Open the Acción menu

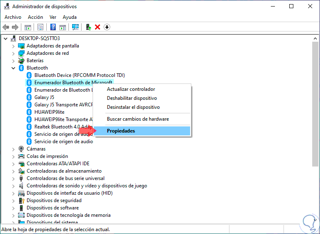(36, 17)
